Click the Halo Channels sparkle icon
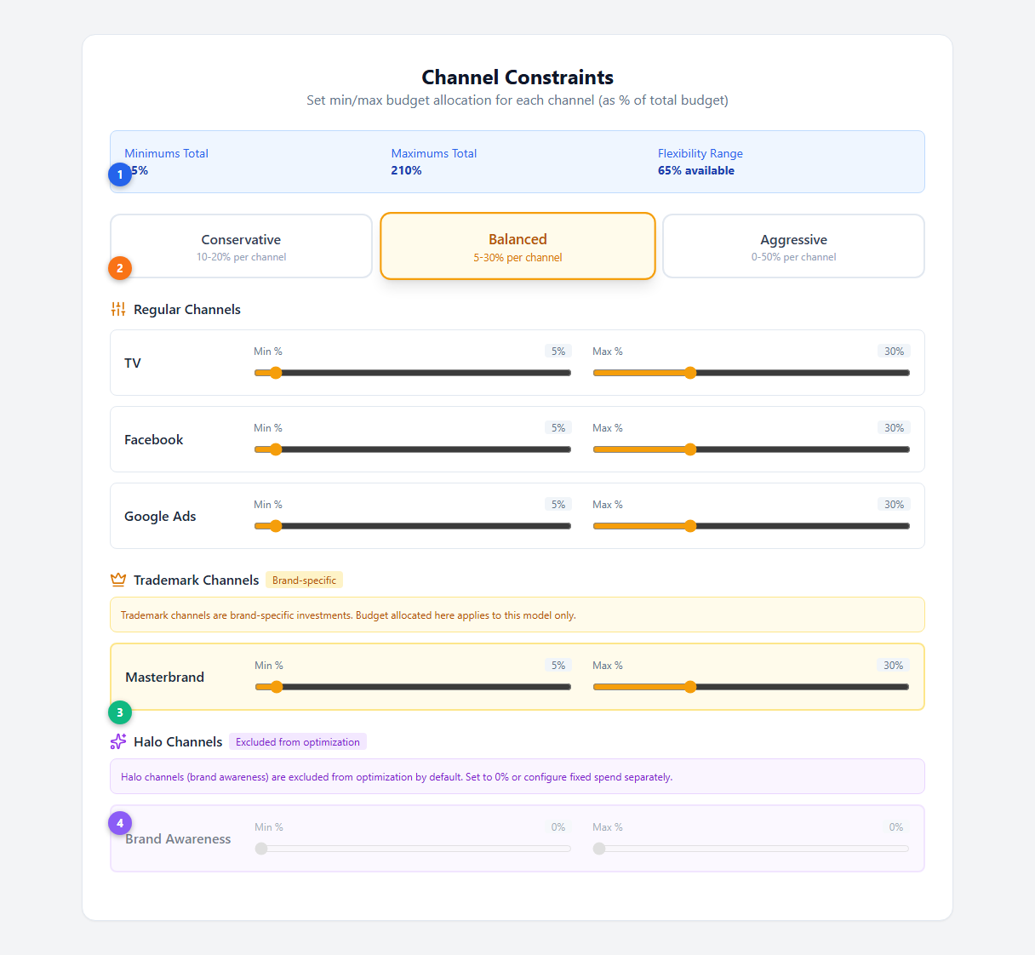This screenshot has width=1035, height=955. [118, 741]
